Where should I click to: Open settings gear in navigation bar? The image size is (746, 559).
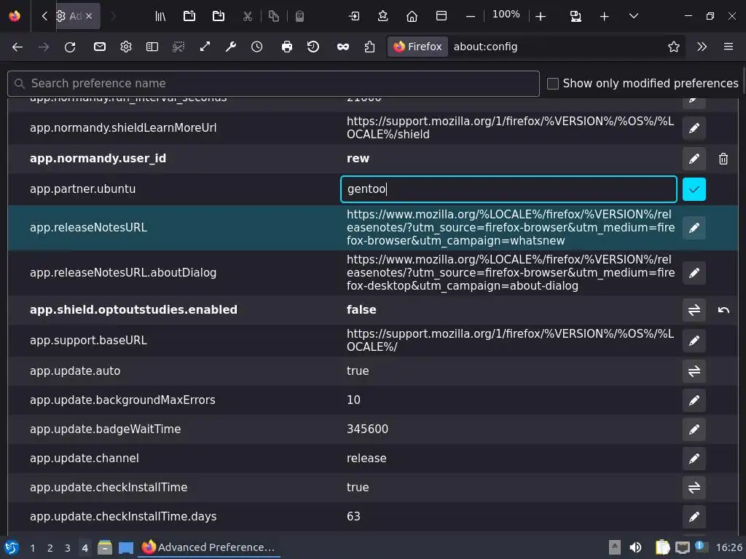click(x=125, y=47)
